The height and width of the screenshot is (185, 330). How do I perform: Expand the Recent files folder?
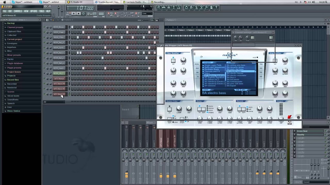tap(13, 80)
